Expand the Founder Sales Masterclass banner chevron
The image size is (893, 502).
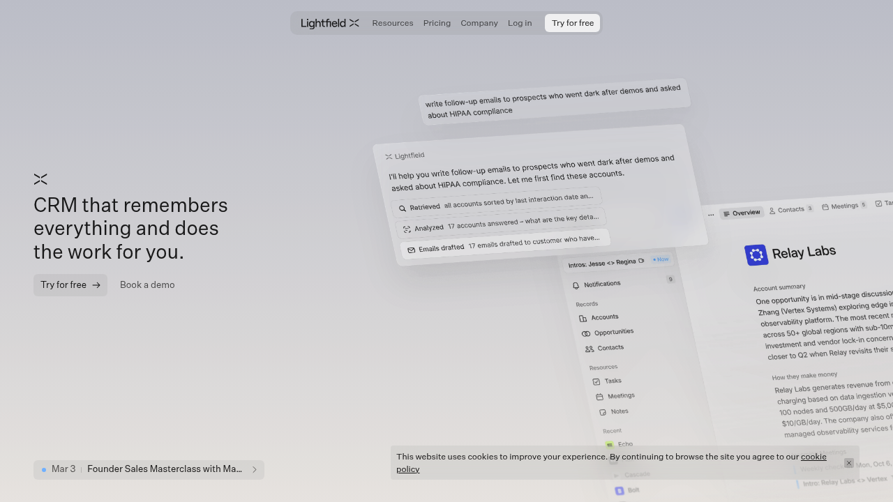point(255,469)
